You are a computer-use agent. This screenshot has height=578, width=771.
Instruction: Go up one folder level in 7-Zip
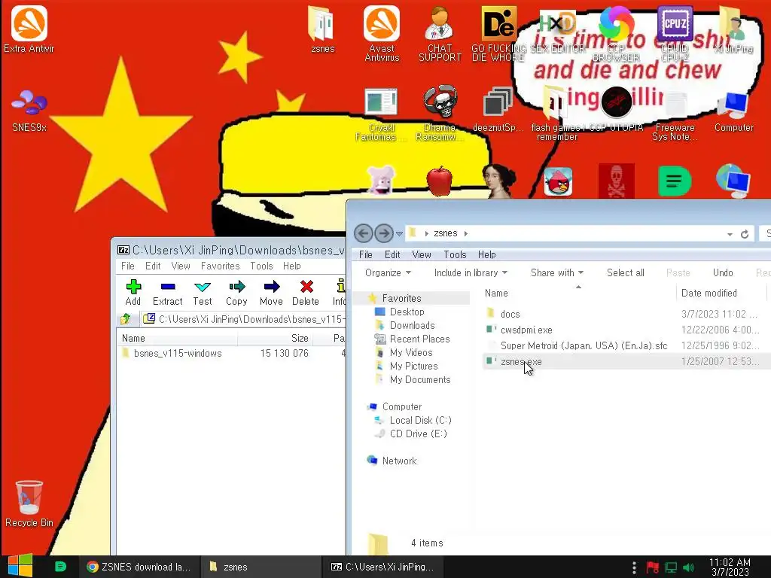(126, 319)
